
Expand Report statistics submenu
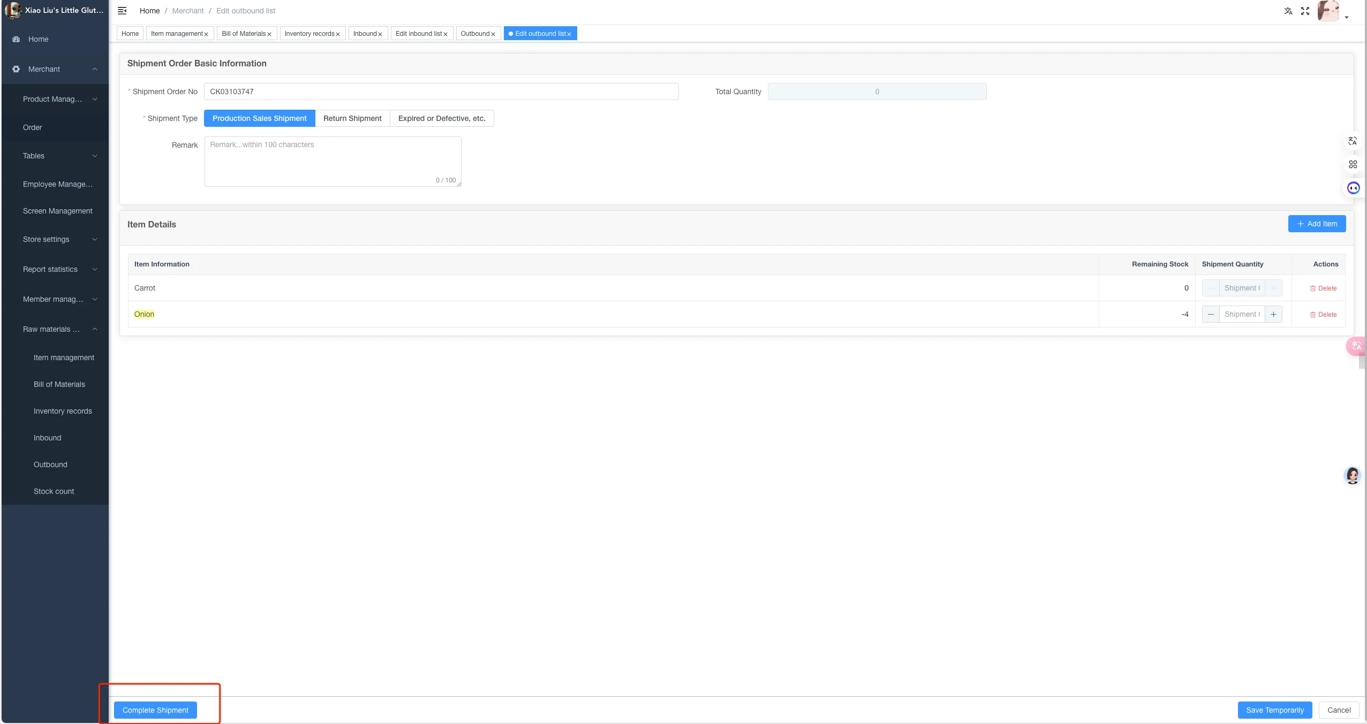[x=95, y=269]
